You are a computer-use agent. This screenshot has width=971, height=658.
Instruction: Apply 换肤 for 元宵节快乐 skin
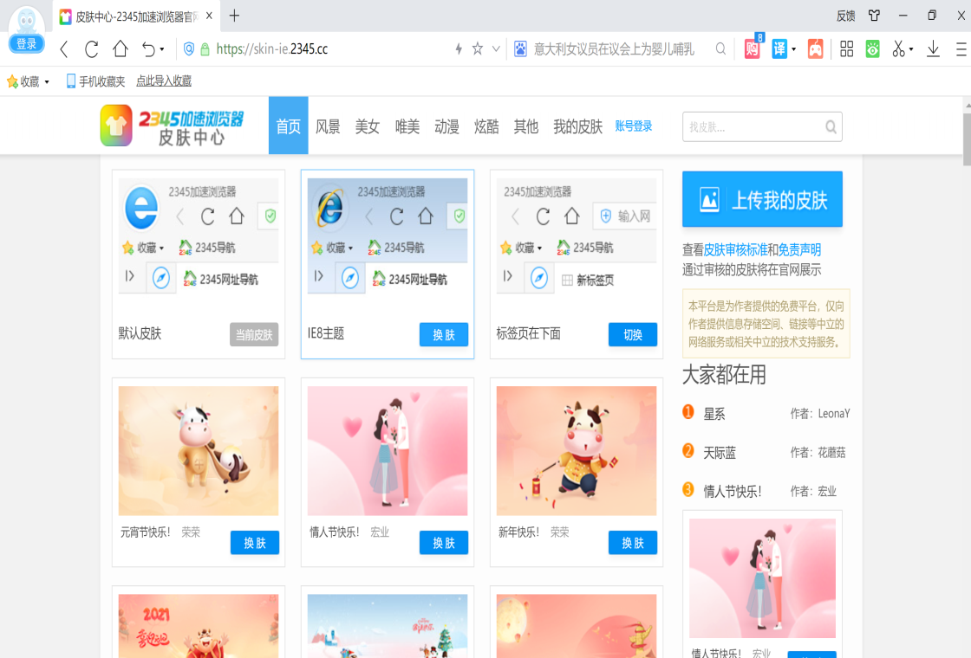255,542
